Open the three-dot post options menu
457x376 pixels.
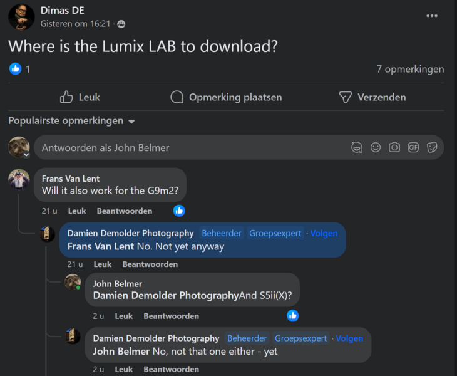pos(432,16)
